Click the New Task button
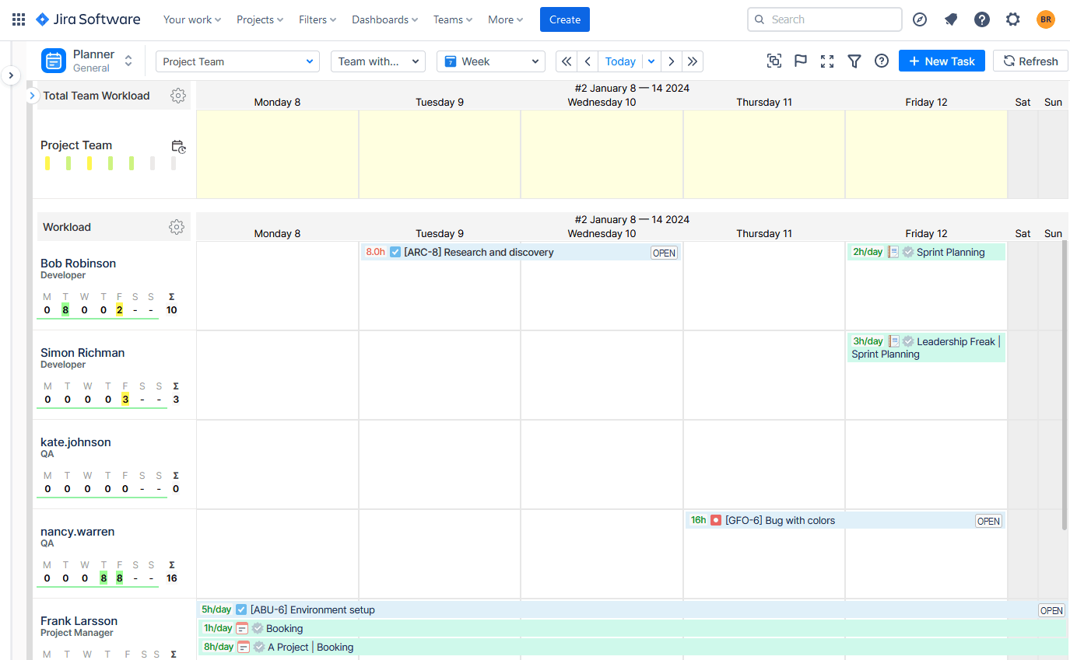 tap(942, 61)
